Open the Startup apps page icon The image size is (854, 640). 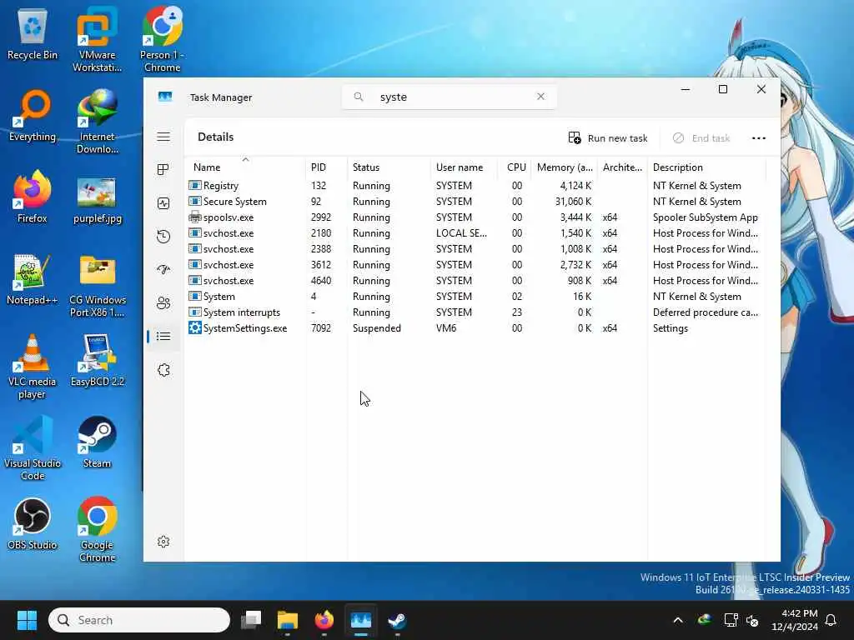pos(163,270)
